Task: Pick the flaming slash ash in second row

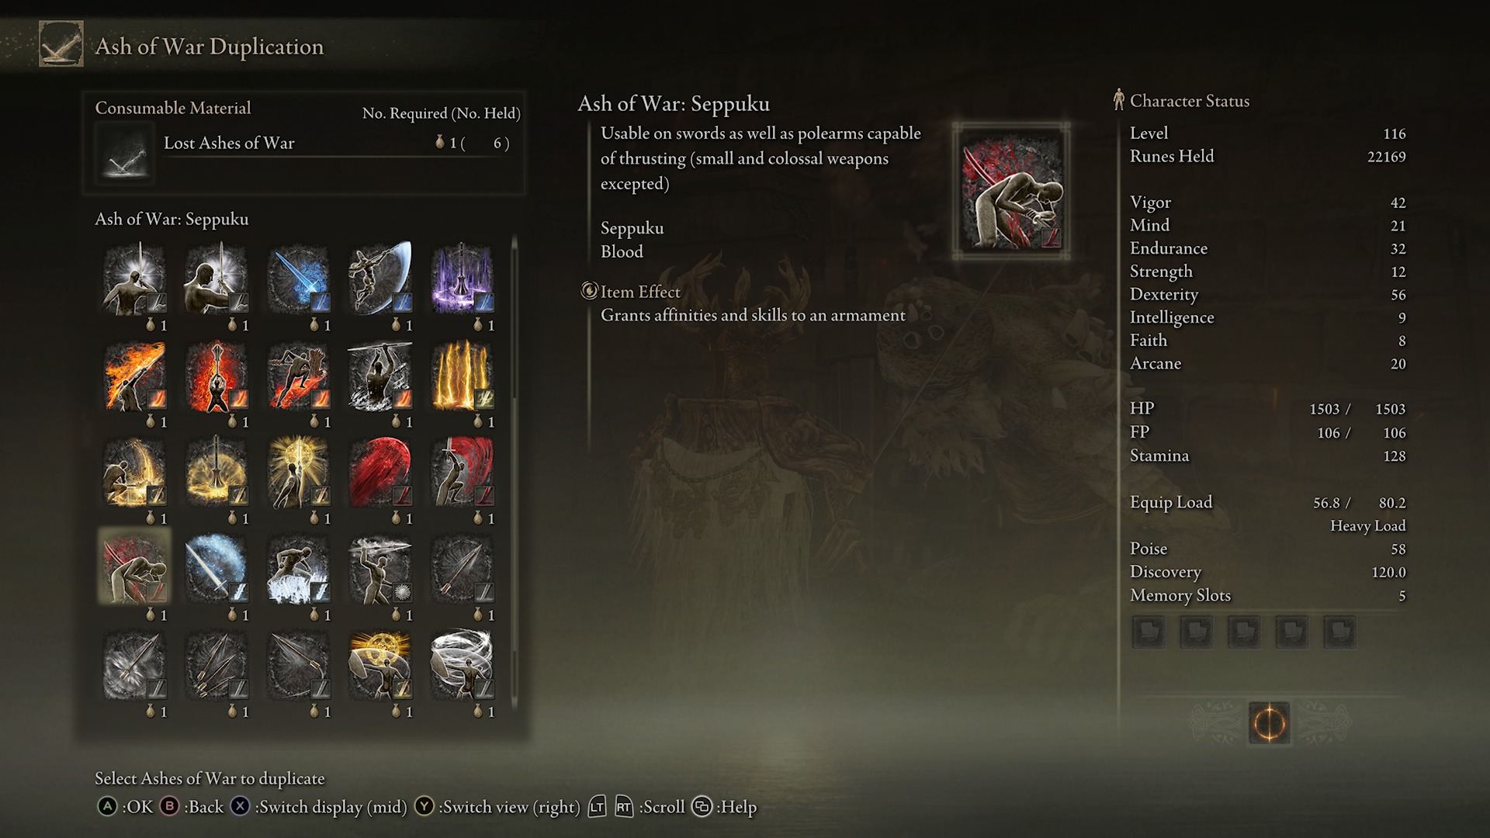Action: pyautogui.click(x=134, y=376)
